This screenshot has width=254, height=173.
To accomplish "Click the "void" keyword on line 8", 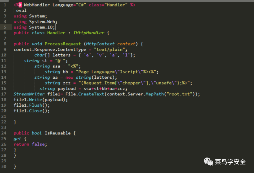I will [37, 44].
